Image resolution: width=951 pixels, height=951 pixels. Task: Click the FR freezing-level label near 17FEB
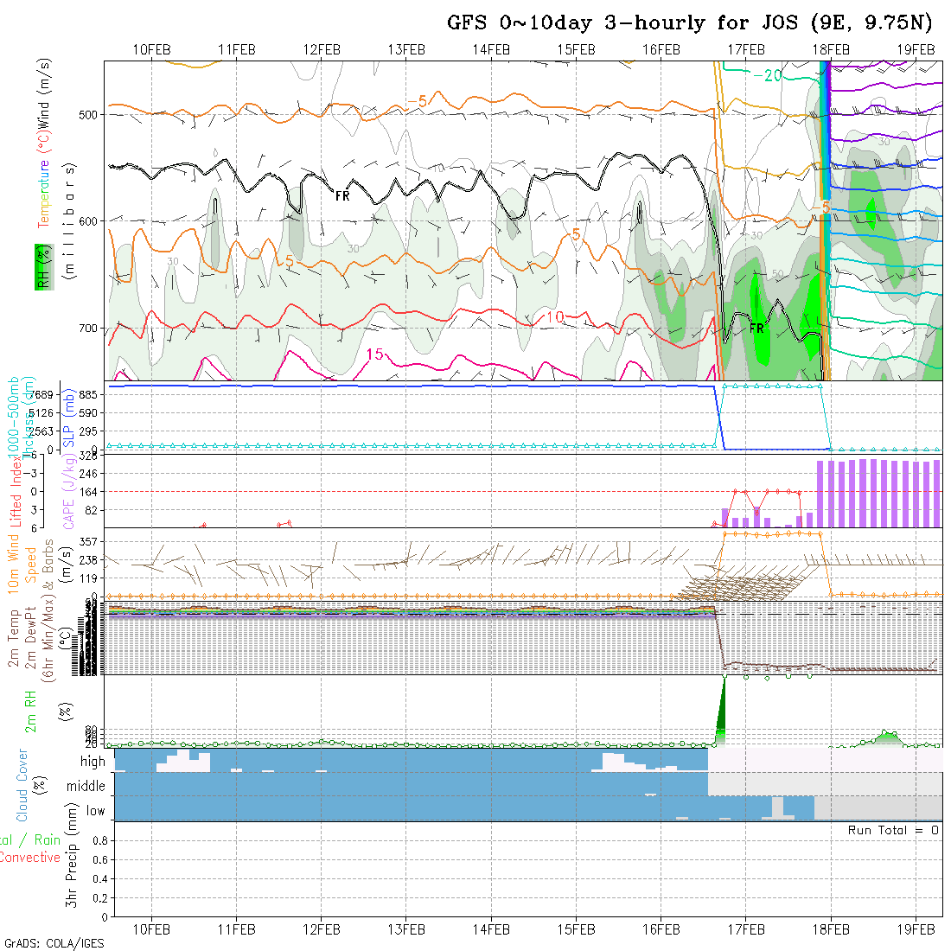(757, 329)
